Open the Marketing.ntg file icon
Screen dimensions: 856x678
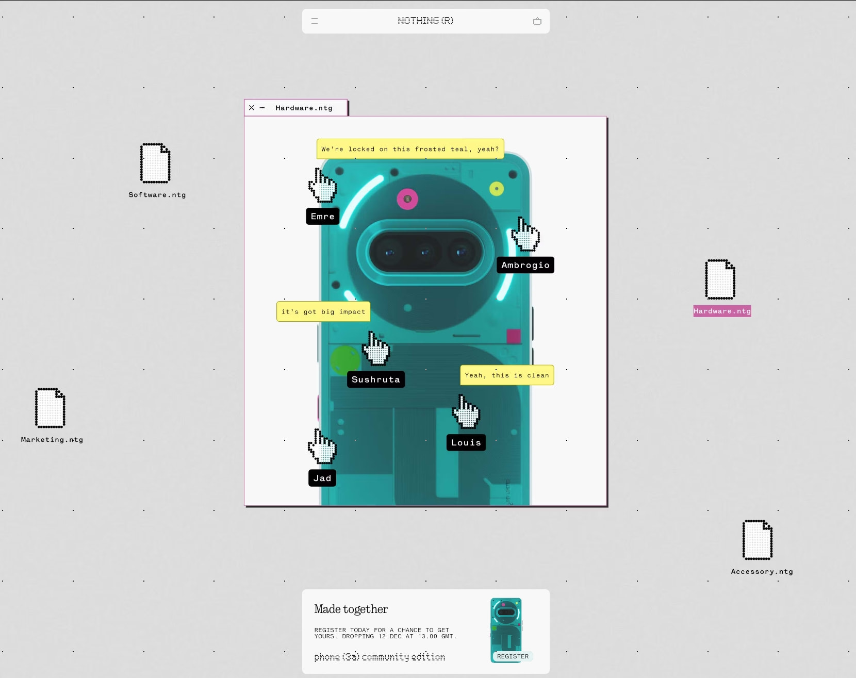point(50,408)
